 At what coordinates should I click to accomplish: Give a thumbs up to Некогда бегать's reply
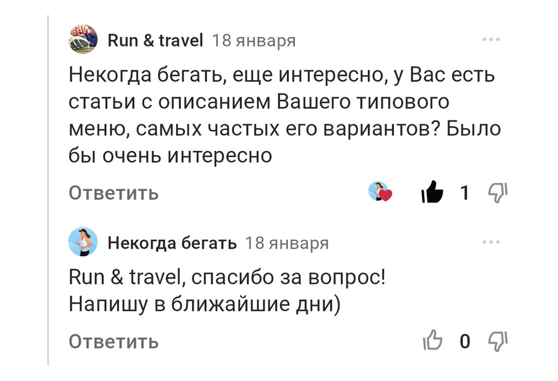click(434, 340)
